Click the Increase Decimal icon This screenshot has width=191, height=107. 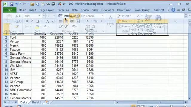88,26
